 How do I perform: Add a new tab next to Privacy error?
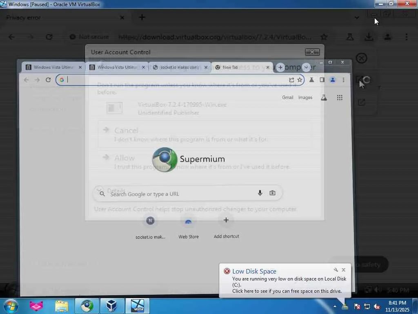click(x=142, y=17)
